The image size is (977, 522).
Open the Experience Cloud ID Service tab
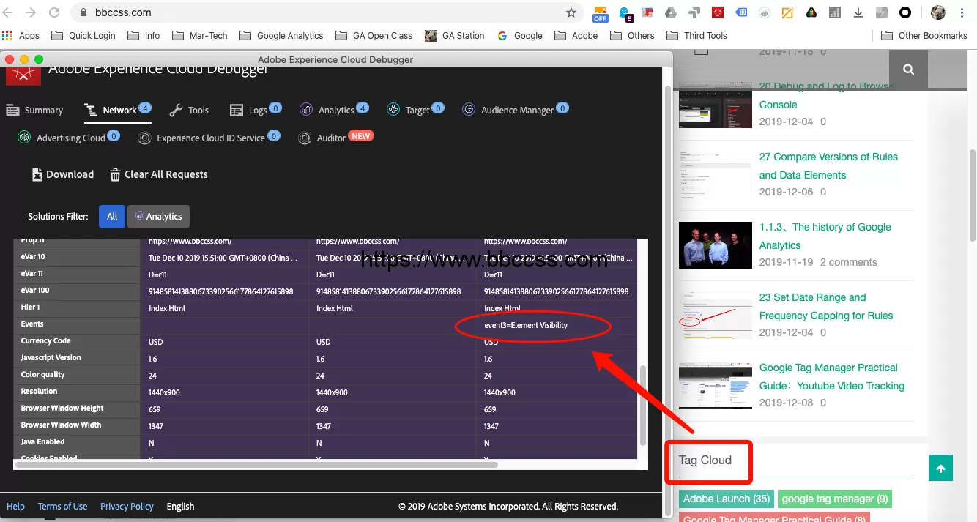point(209,138)
